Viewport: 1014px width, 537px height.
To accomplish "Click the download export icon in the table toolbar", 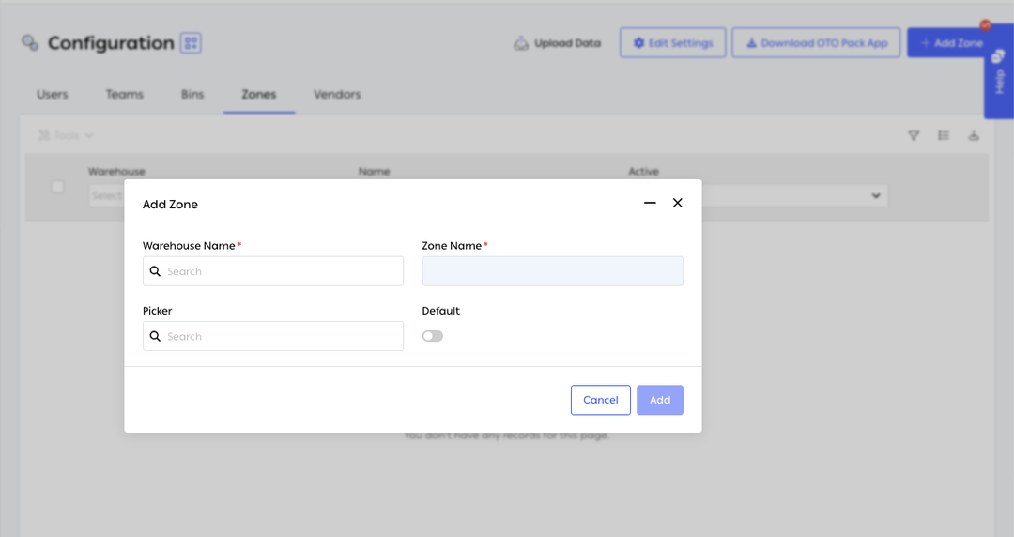I will (974, 135).
